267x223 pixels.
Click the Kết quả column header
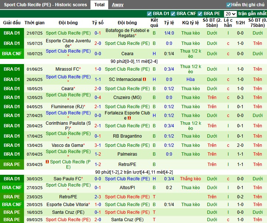(154, 23)
